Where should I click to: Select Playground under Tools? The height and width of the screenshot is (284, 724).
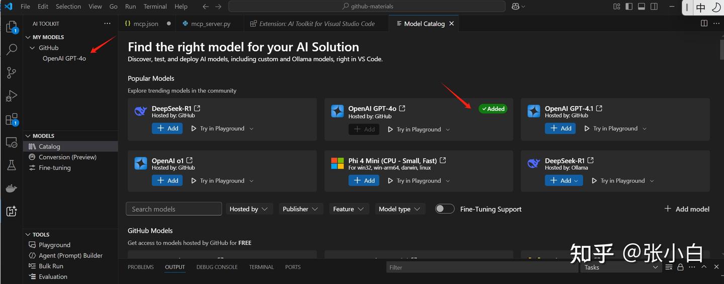pyautogui.click(x=54, y=245)
